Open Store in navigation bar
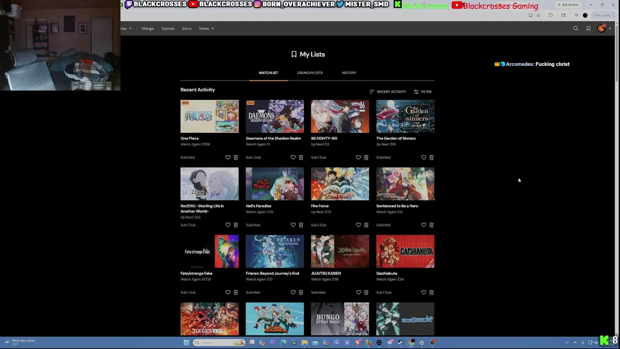The height and width of the screenshot is (349, 620). [186, 29]
